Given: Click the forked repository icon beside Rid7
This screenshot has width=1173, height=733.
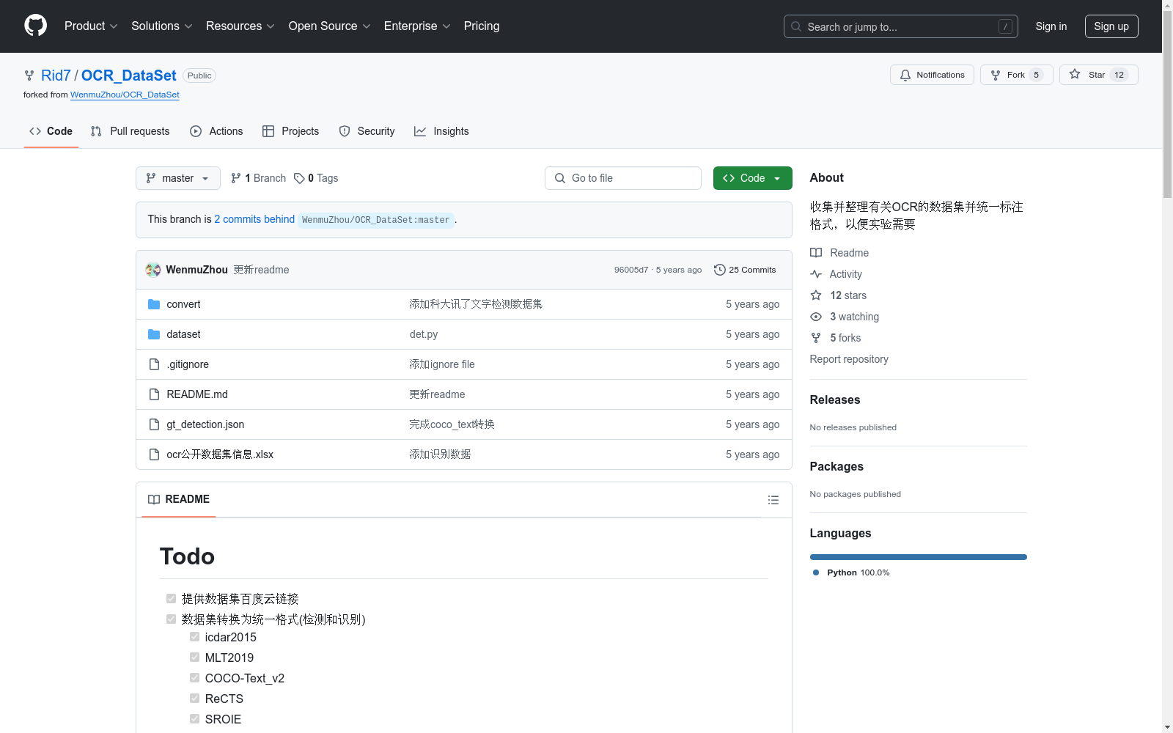Looking at the screenshot, I should tap(29, 75).
